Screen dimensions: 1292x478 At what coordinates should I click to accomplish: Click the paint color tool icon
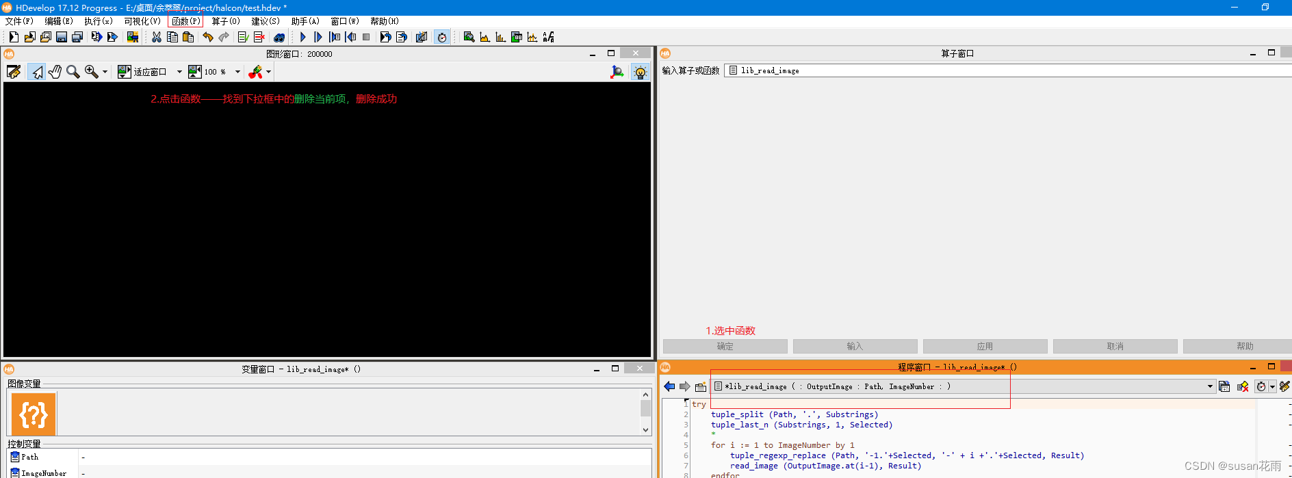(x=255, y=72)
